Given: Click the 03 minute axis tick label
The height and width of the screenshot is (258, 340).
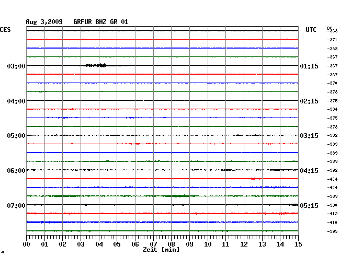Looking at the screenshot, I should click(81, 244).
